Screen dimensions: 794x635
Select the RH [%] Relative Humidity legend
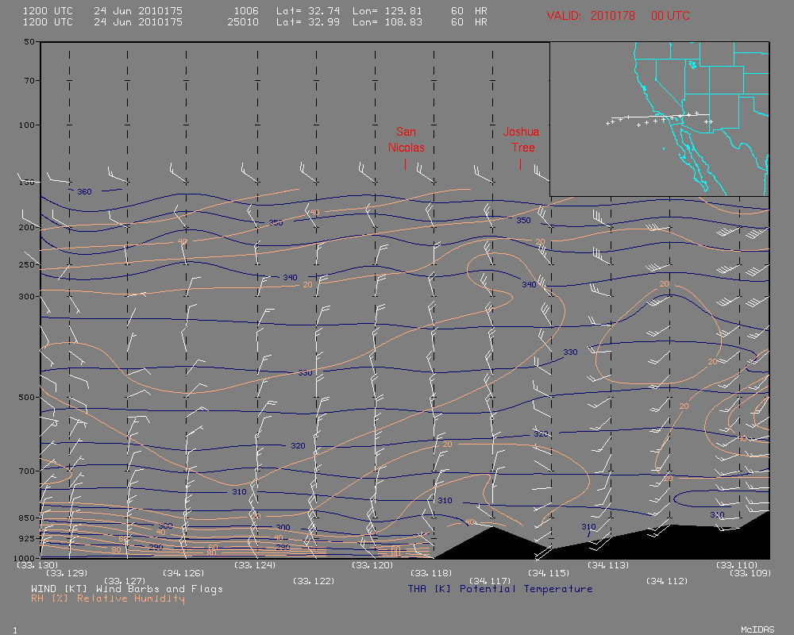click(x=107, y=598)
